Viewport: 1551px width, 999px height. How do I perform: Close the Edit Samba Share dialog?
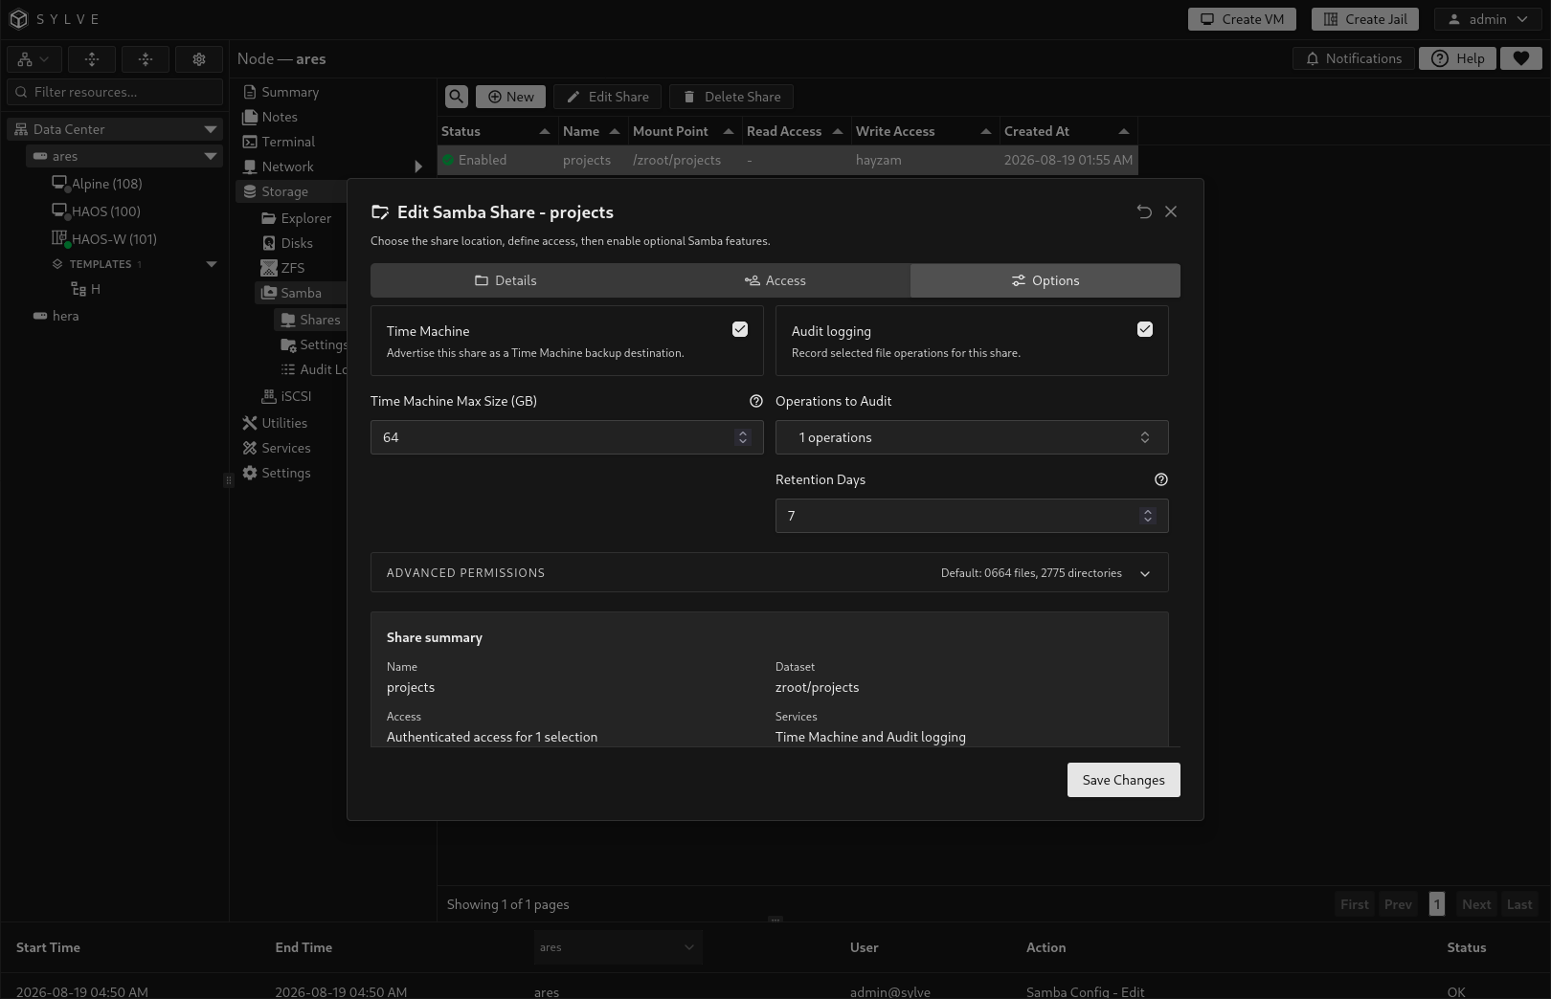pyautogui.click(x=1171, y=211)
